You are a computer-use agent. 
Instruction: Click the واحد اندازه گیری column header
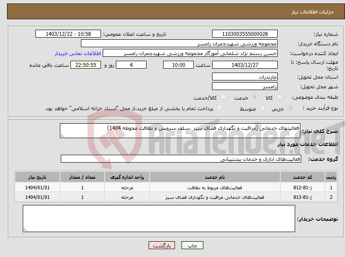coord(127,177)
